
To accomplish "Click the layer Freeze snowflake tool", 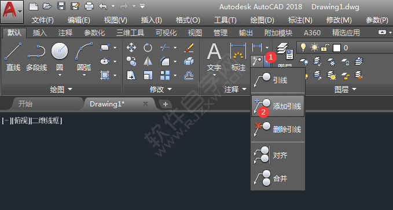I will click(x=331, y=61).
